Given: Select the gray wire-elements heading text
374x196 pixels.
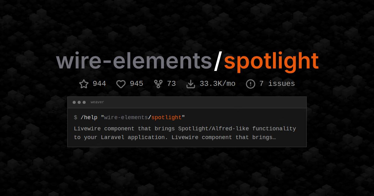Looking at the screenshot, I should (x=134, y=61).
